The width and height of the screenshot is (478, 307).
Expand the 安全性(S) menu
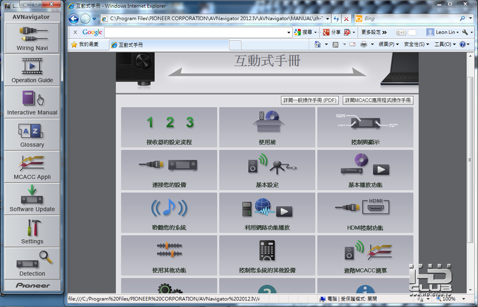(x=417, y=44)
